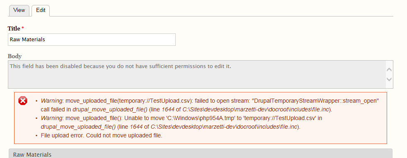Click the Title field label

(x=14, y=28)
